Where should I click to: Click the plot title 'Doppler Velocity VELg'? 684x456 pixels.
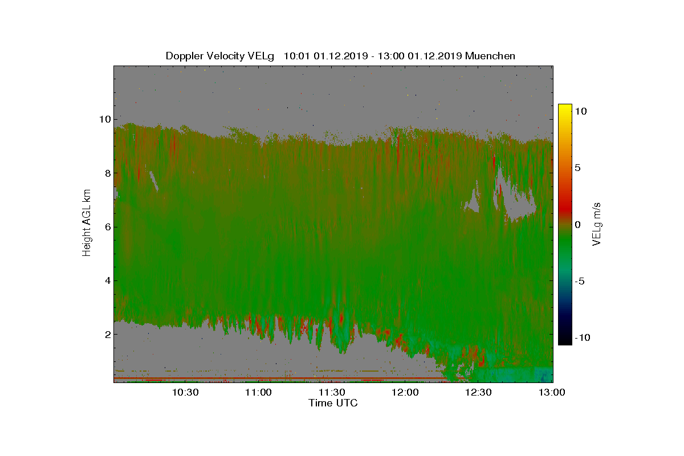click(x=219, y=56)
